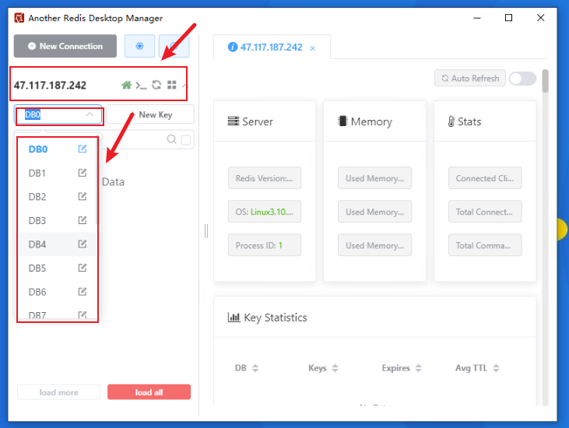Click the New Connection button

(x=65, y=46)
